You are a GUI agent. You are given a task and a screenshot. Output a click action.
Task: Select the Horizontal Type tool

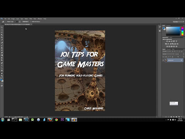coord(2,66)
